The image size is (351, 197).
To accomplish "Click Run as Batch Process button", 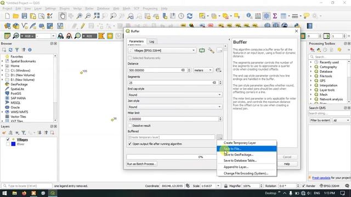I will pyautogui.click(x=141, y=164).
